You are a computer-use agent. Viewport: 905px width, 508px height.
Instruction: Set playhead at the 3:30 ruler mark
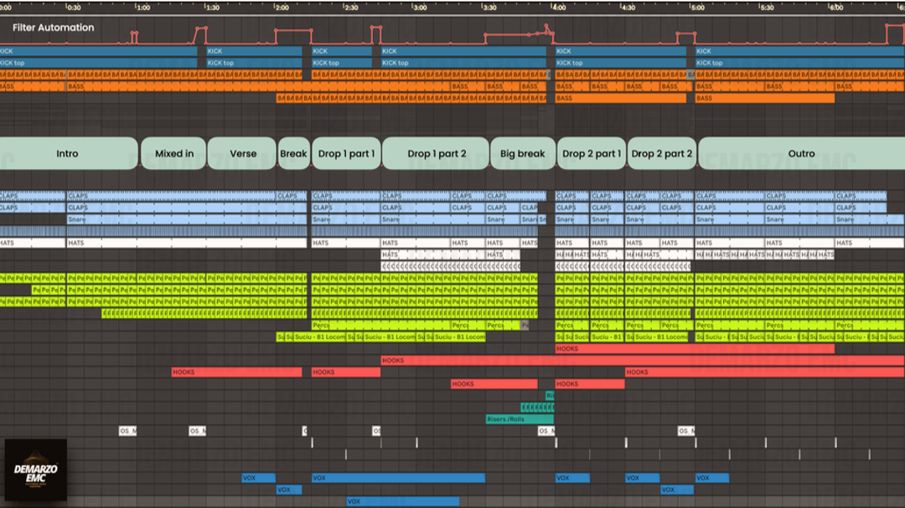click(x=489, y=8)
